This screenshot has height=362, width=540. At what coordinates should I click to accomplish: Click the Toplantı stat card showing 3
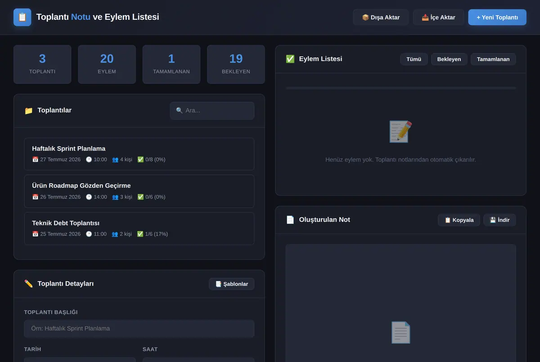[42, 64]
